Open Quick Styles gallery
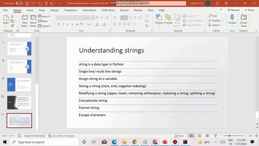The width and height of the screenshot is (259, 146). point(177,21)
